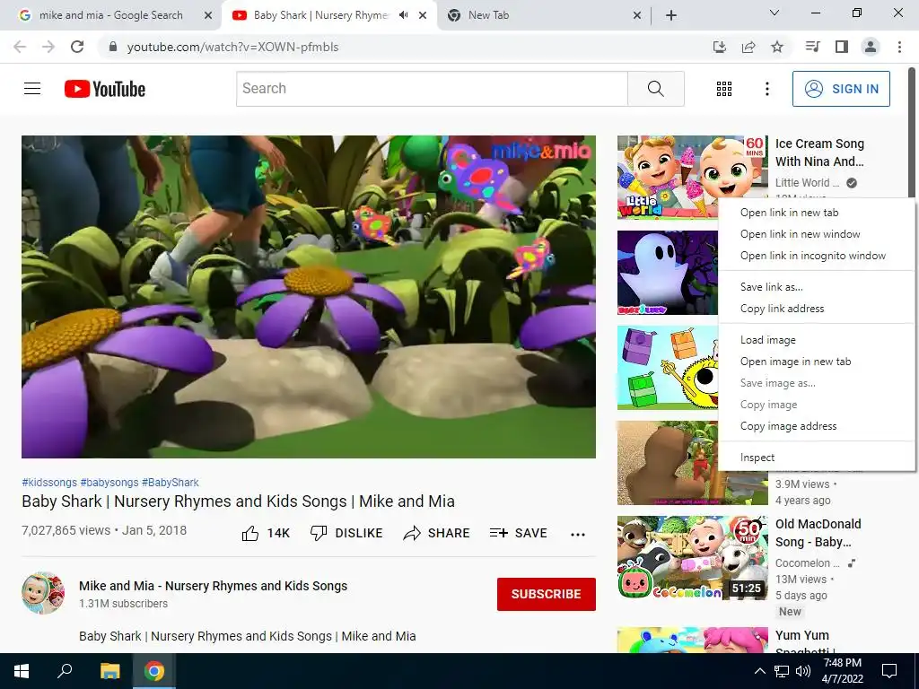The height and width of the screenshot is (689, 919).
Task: Open the #BabyShark hashtag link
Action: [170, 482]
